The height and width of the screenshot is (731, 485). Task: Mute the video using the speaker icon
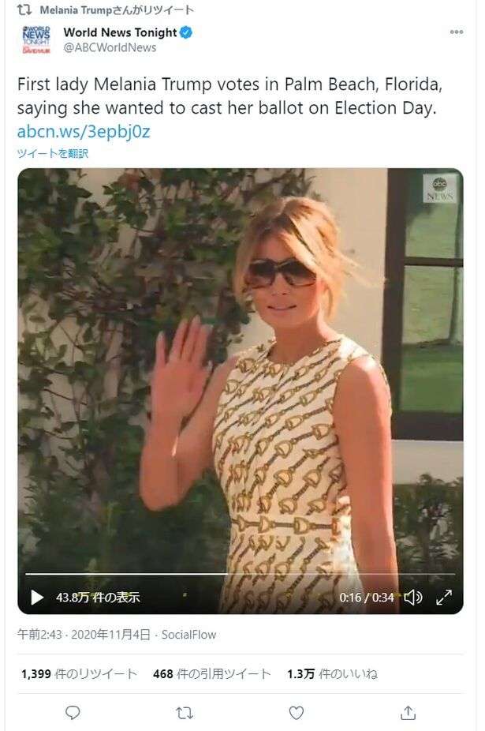(412, 598)
